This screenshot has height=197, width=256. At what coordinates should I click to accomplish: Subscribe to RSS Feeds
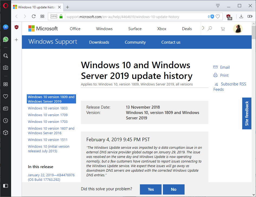pos(230,87)
